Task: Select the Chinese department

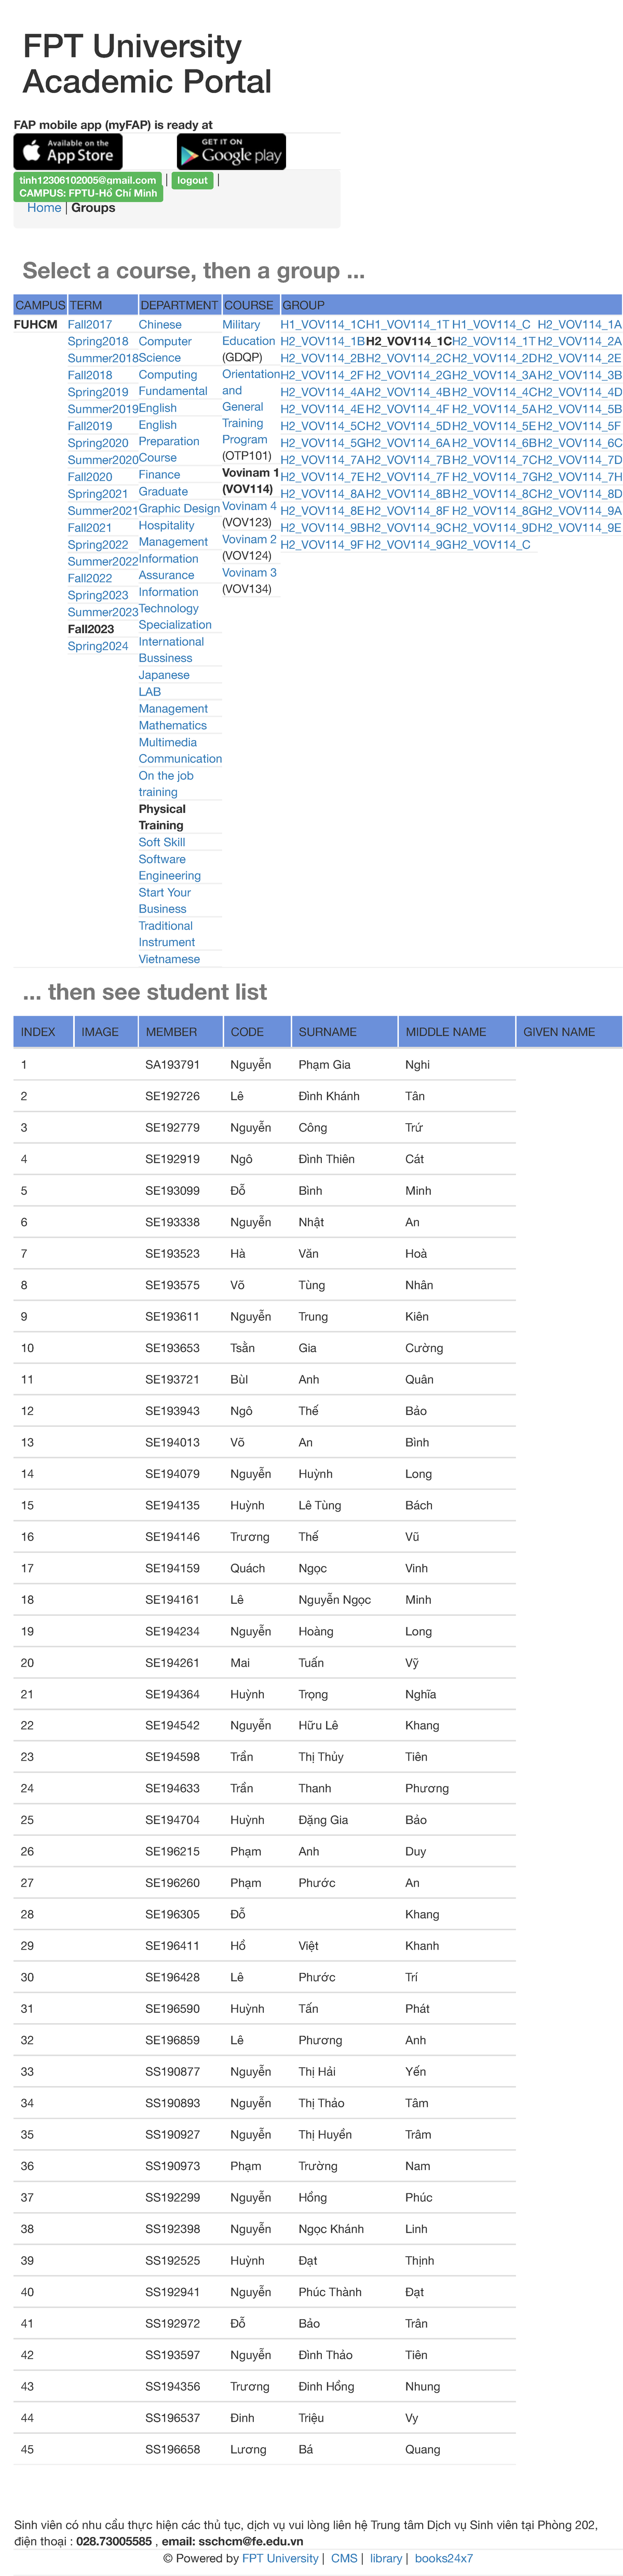Action: 160,324
